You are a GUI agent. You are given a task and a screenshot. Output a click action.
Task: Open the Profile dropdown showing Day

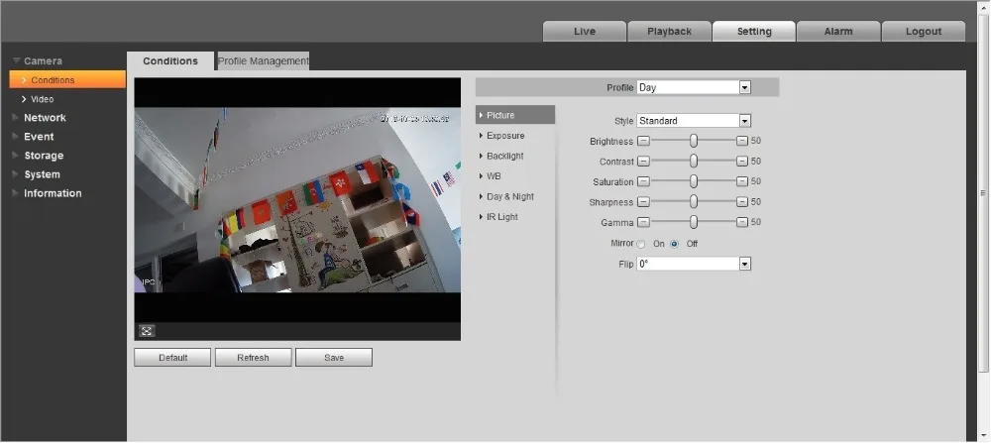(x=694, y=87)
